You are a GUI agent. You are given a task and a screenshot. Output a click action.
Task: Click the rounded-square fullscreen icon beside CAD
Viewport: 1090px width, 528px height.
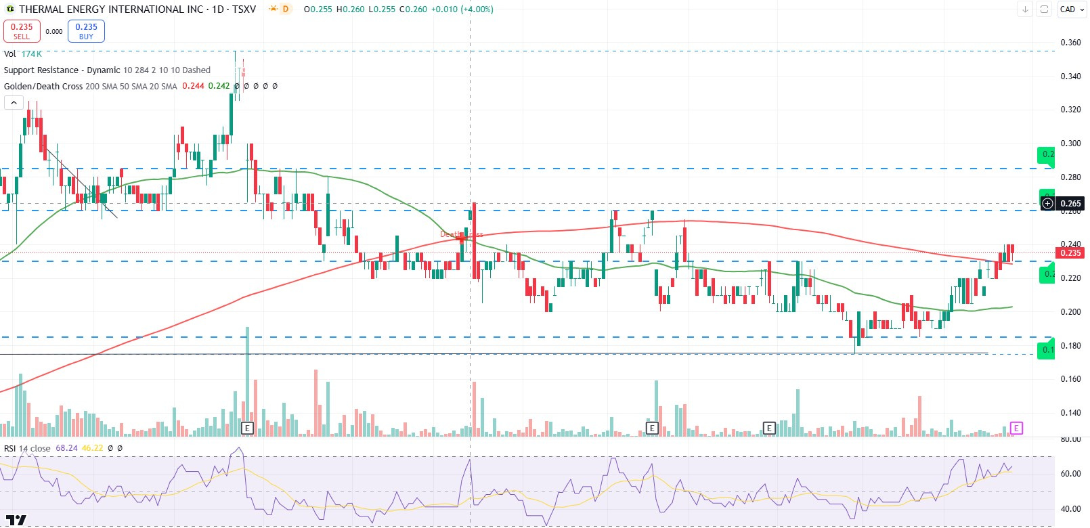pos(1044,9)
